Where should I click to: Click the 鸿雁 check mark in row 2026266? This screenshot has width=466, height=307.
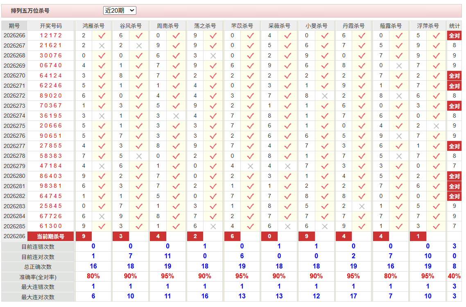point(102,36)
